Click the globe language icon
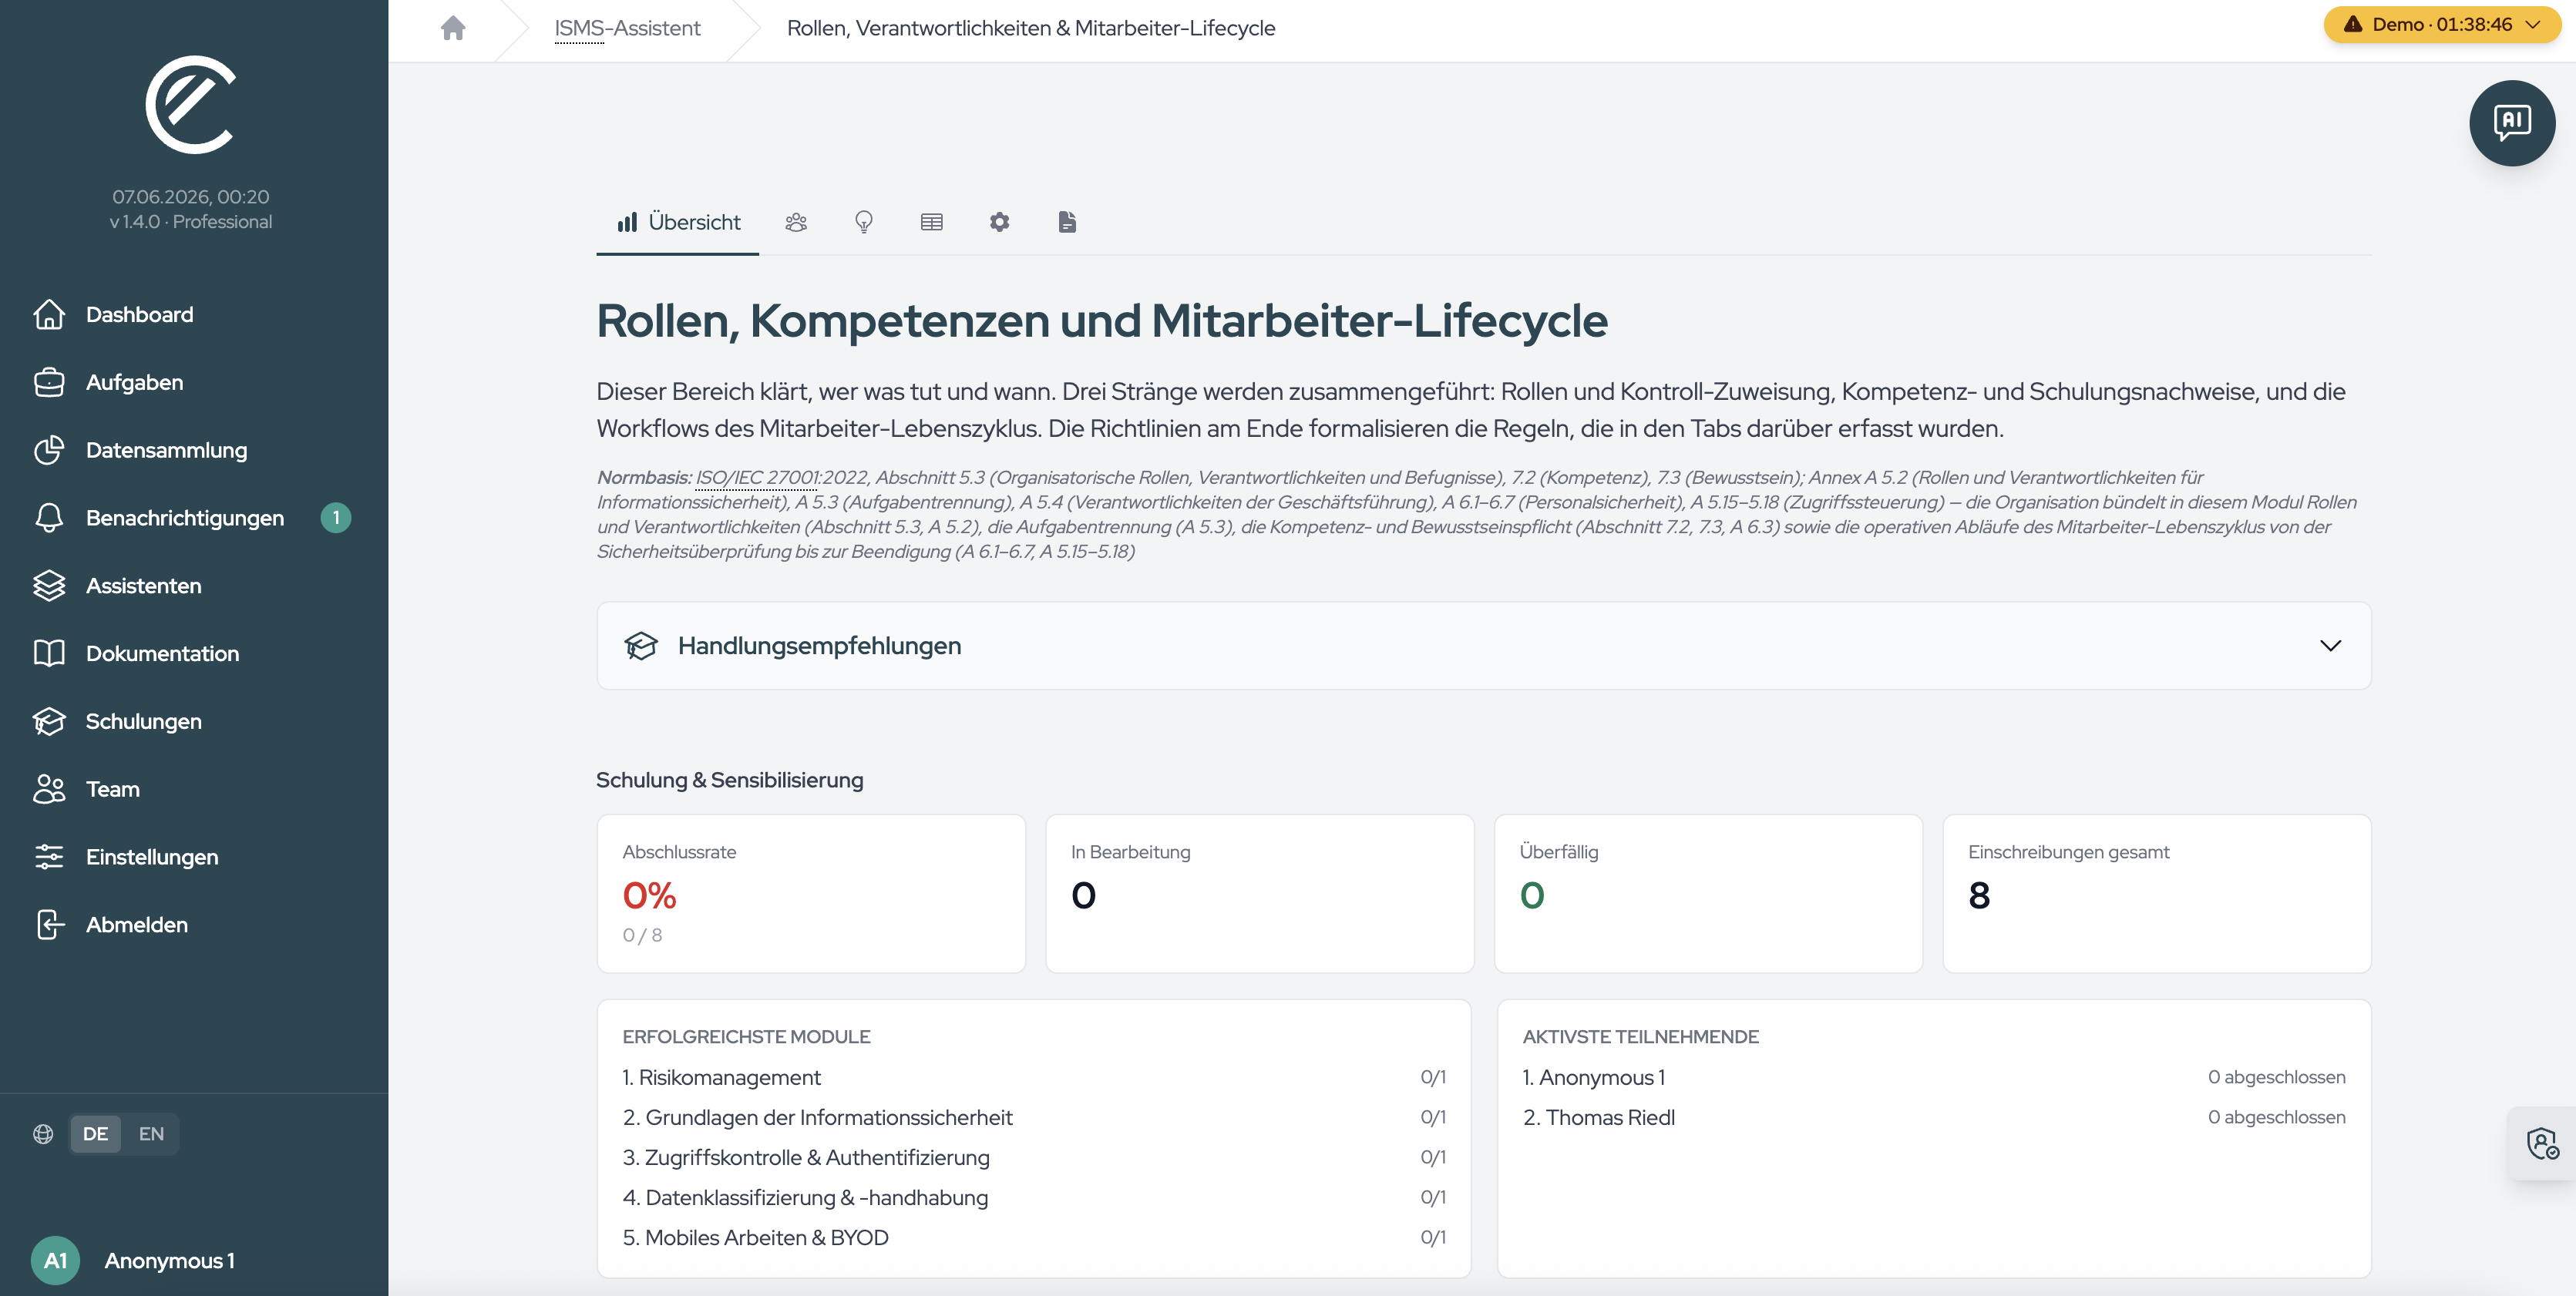This screenshot has height=1296, width=2576. click(x=43, y=1134)
